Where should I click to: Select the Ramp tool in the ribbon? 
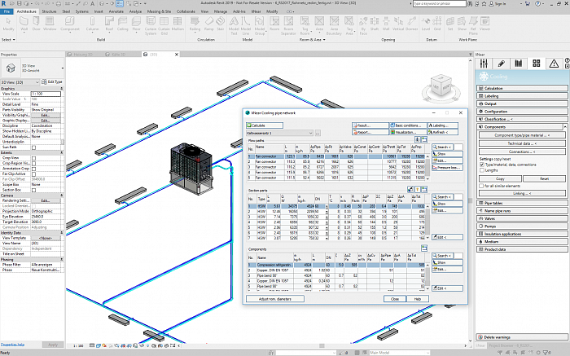pyautogui.click(x=209, y=24)
